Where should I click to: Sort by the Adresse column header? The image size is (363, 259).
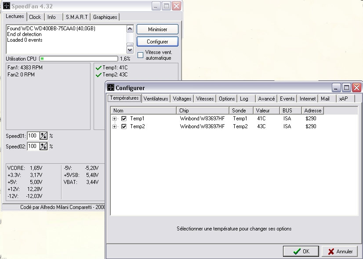point(312,111)
